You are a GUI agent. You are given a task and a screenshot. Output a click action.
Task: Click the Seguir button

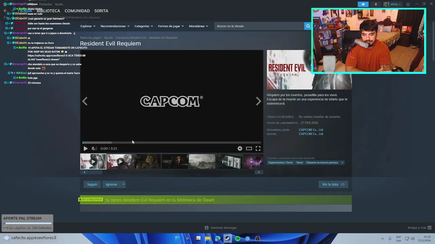(x=92, y=184)
